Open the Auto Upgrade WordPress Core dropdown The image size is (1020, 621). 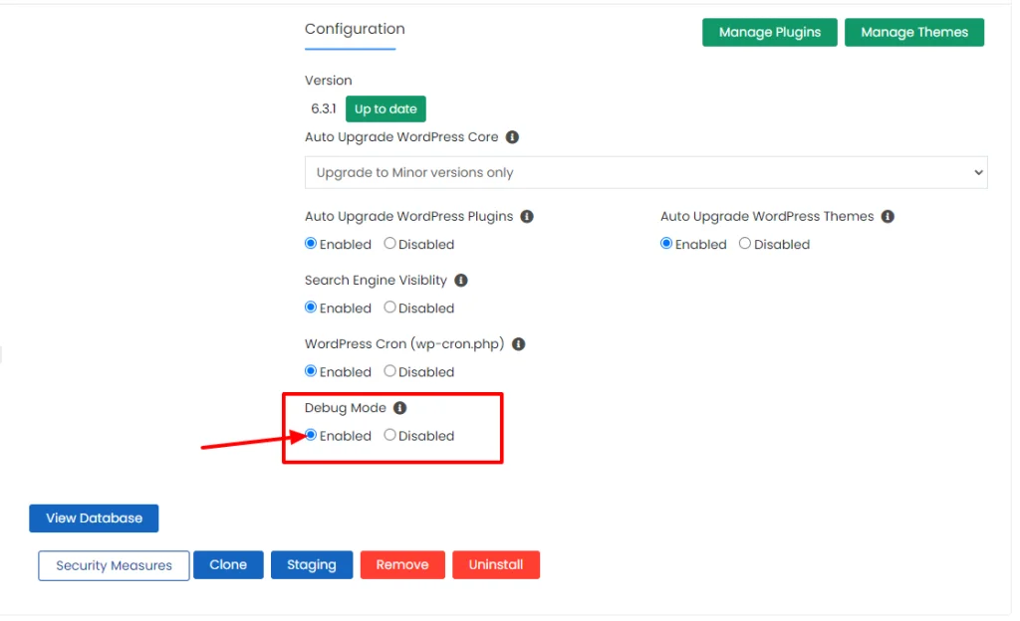[645, 172]
